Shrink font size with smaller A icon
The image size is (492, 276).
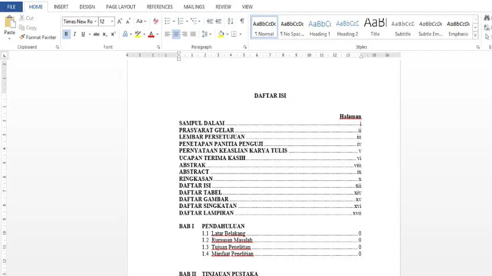point(128,21)
